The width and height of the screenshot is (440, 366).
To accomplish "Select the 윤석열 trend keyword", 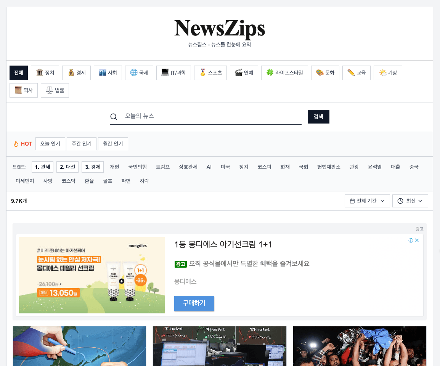I will (x=375, y=167).
